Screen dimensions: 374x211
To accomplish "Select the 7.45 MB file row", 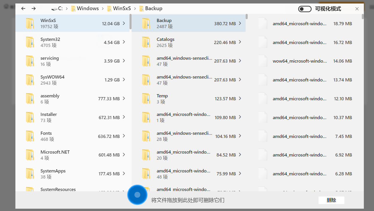I will click(305, 136).
